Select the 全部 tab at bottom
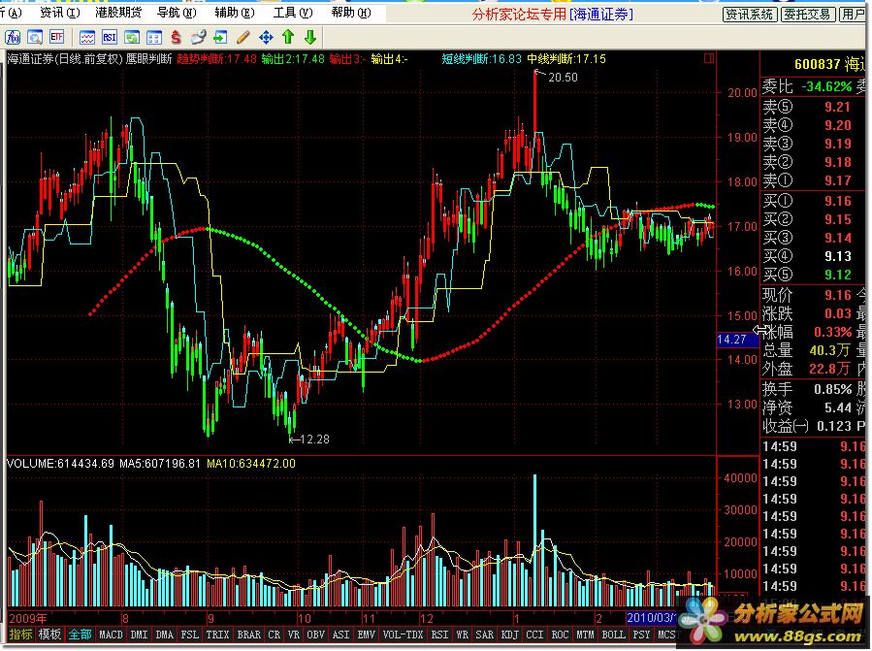Image resolution: width=872 pixels, height=651 pixels. tap(81, 635)
